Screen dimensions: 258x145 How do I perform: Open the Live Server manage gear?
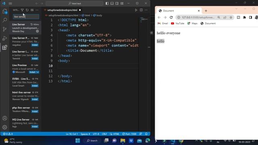[37, 31]
